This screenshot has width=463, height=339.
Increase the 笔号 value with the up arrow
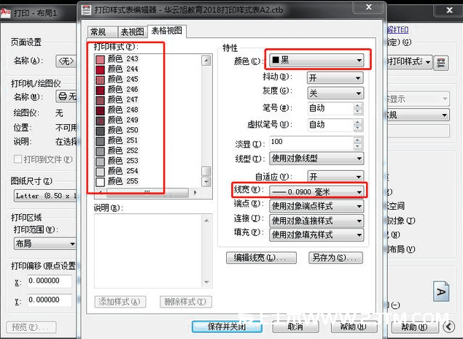point(357,104)
